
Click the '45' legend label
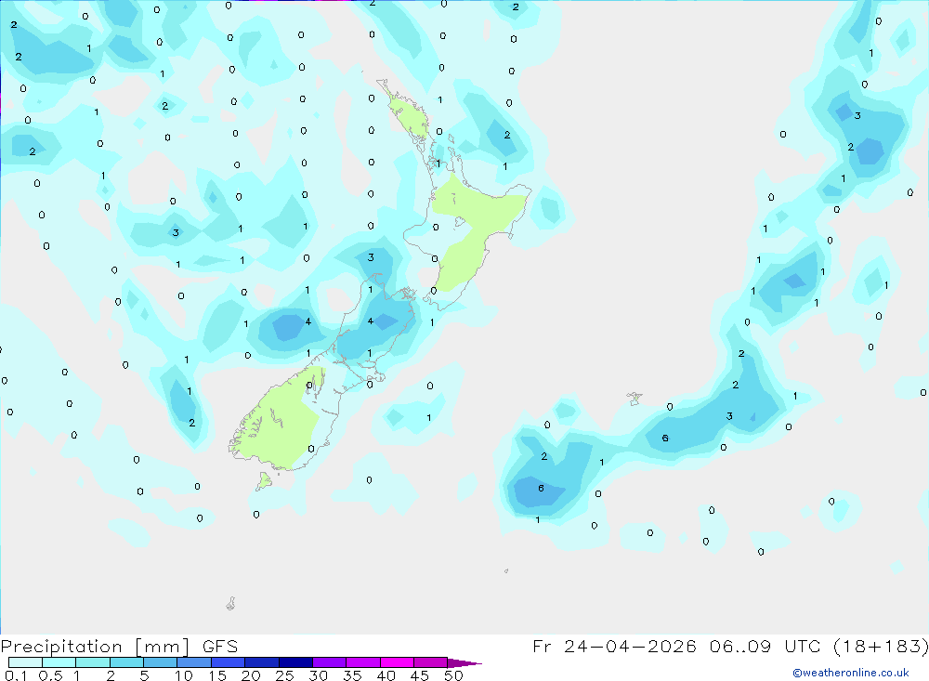tap(420, 675)
